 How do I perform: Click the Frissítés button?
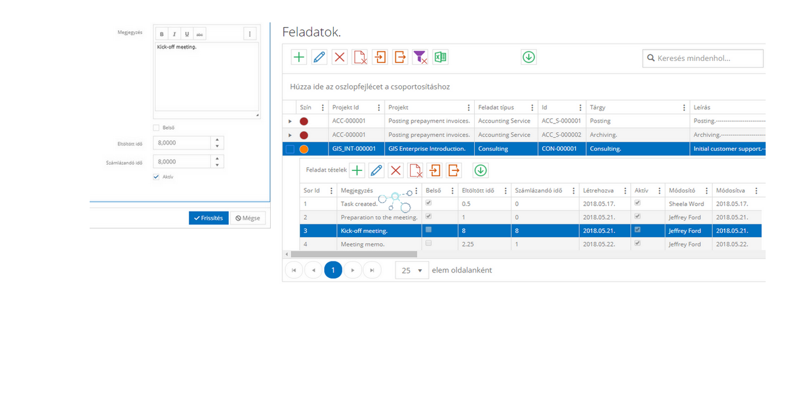pyautogui.click(x=208, y=218)
